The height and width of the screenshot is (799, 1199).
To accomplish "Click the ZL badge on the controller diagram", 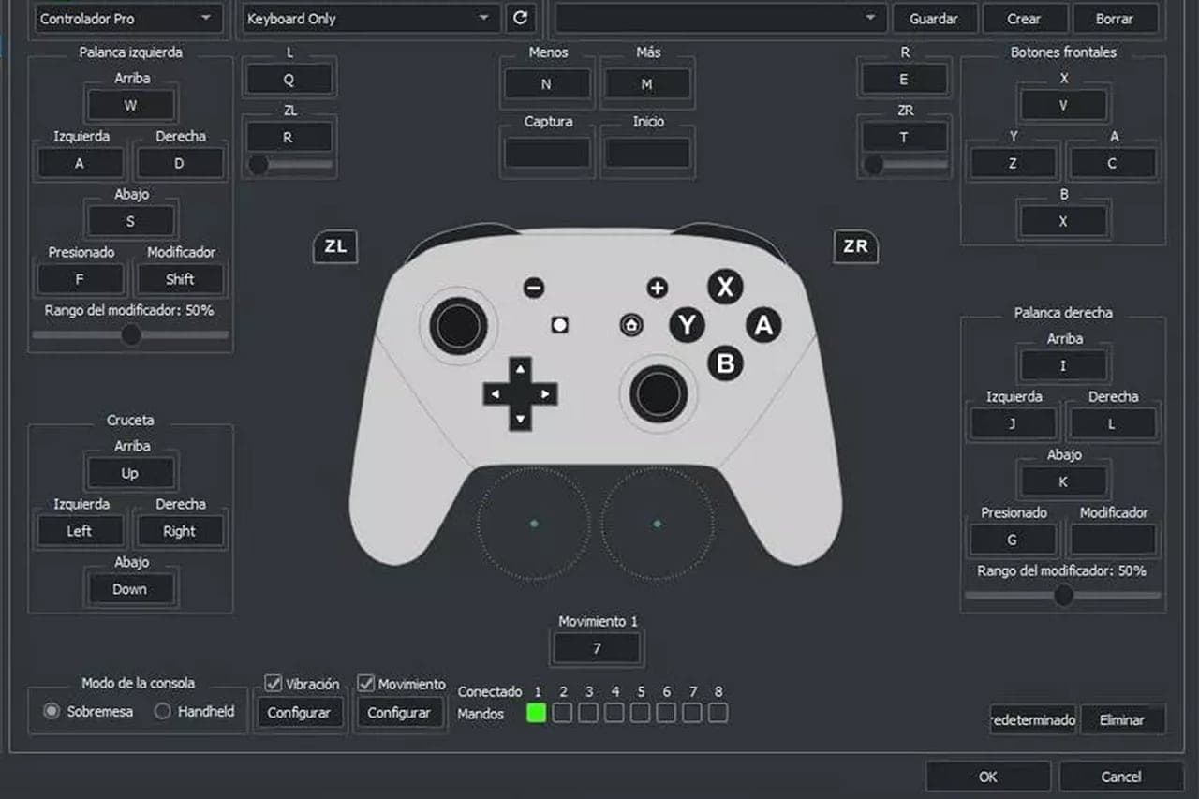I will point(334,246).
